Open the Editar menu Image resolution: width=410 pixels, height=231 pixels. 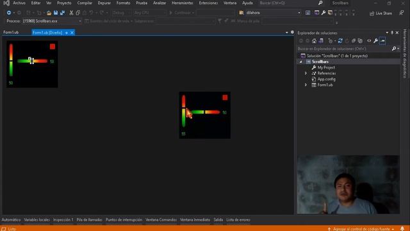pyautogui.click(x=36, y=3)
